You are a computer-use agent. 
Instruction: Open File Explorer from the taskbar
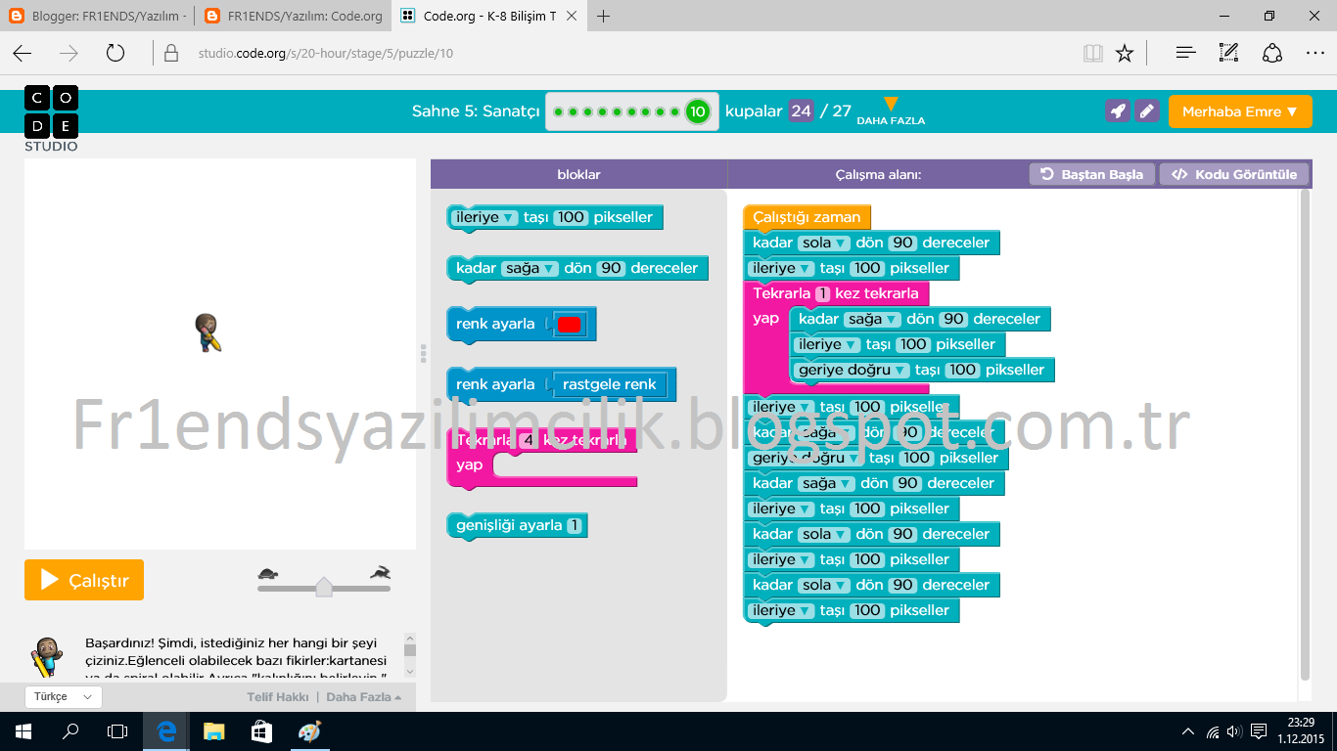[213, 731]
